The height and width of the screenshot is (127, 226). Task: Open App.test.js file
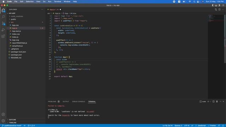(x=16, y=31)
